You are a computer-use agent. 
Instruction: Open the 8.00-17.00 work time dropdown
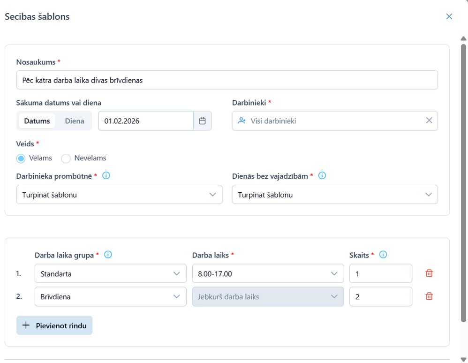tap(268, 273)
